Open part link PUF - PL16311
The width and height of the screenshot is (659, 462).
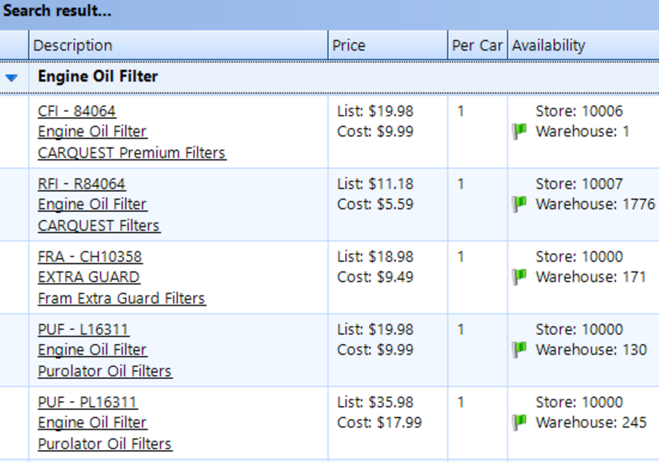[x=88, y=402]
